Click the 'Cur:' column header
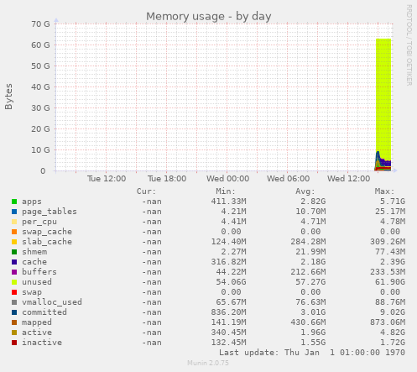This screenshot has height=372, width=417. pyautogui.click(x=146, y=191)
